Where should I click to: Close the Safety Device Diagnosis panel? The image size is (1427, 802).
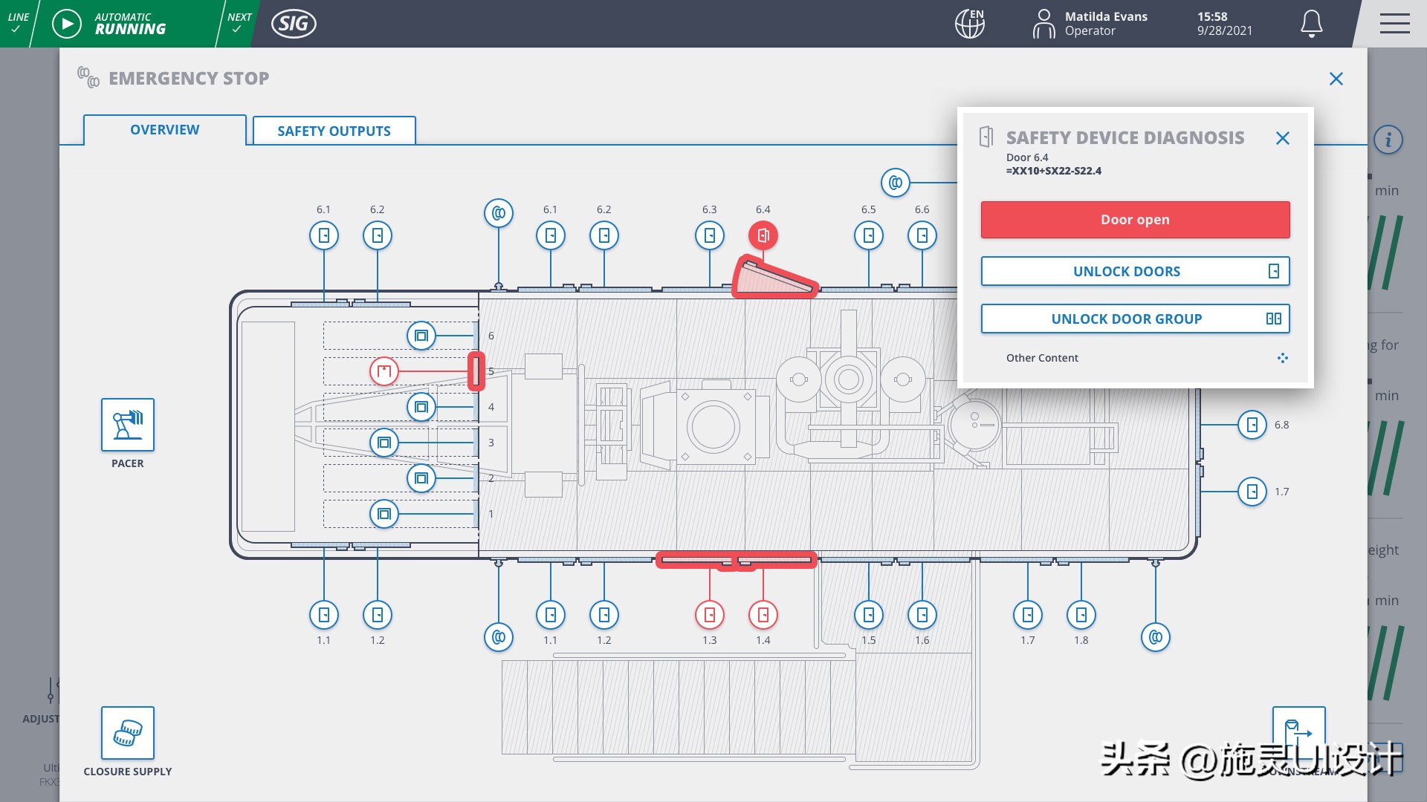pyautogui.click(x=1283, y=138)
